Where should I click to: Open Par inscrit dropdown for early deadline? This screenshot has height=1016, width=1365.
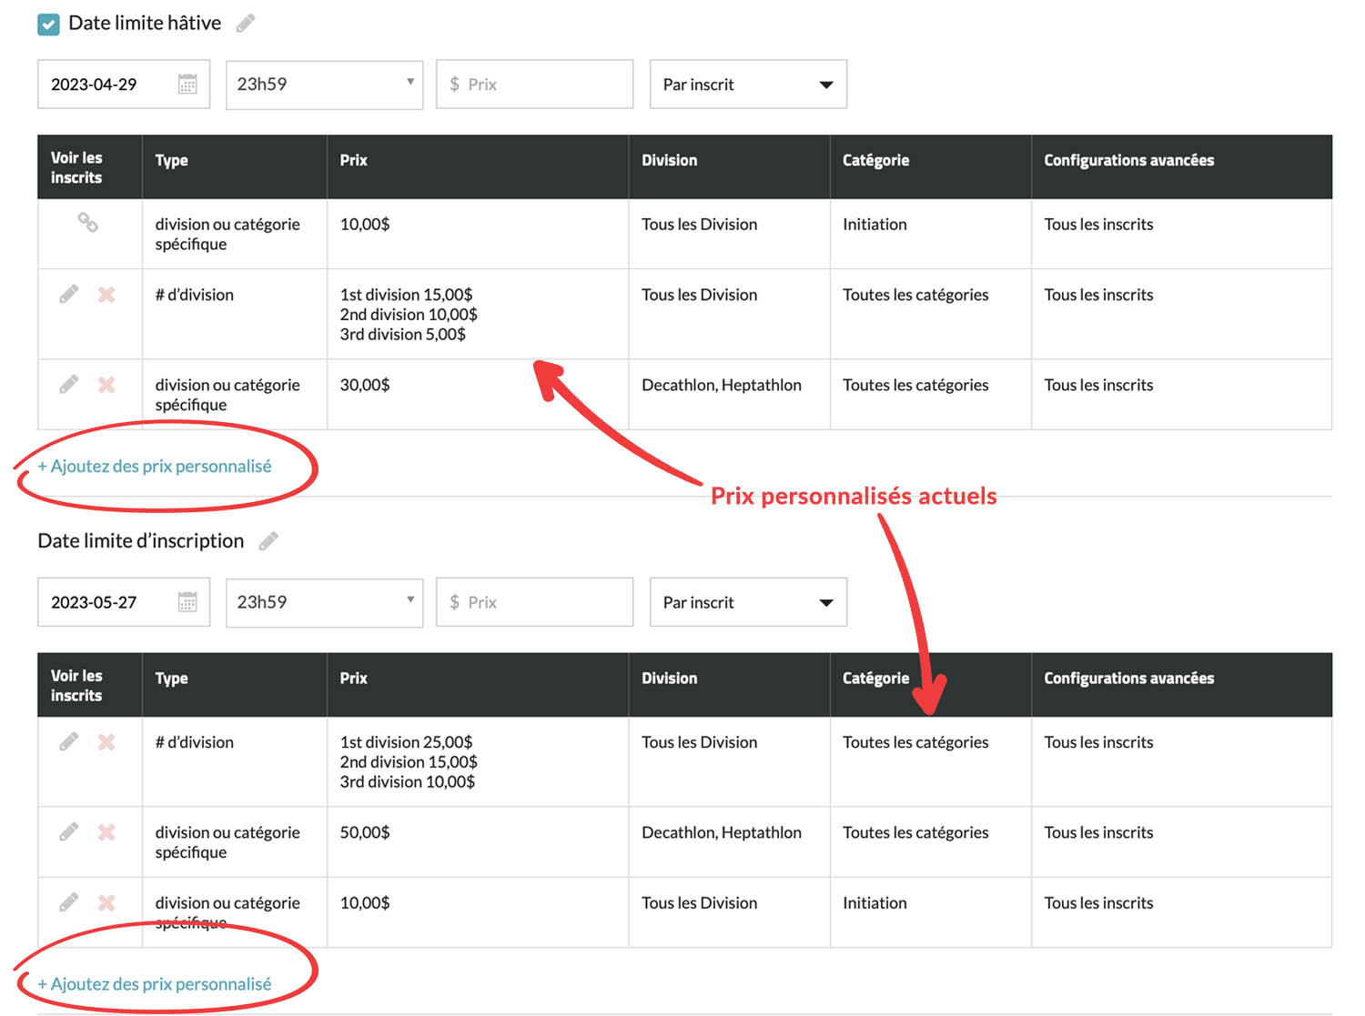pyautogui.click(x=748, y=85)
